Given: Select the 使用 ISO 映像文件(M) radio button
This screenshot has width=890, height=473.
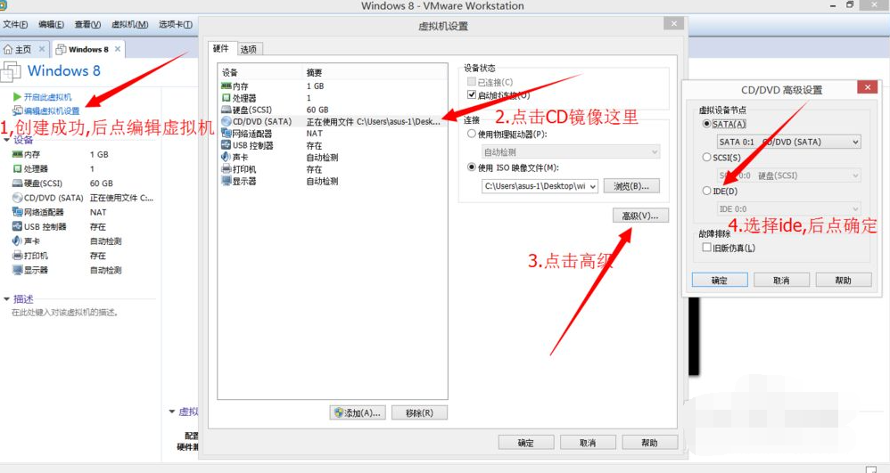Looking at the screenshot, I should [471, 167].
